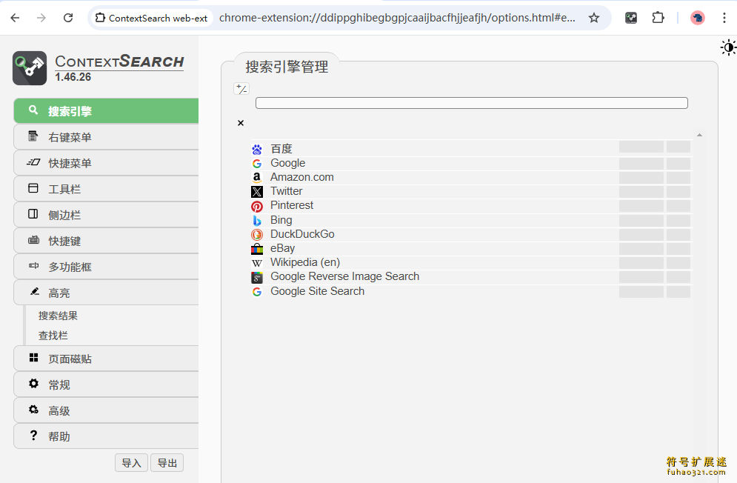This screenshot has width=737, height=483.
Task: Select the Pinterest engine name
Action: (291, 205)
